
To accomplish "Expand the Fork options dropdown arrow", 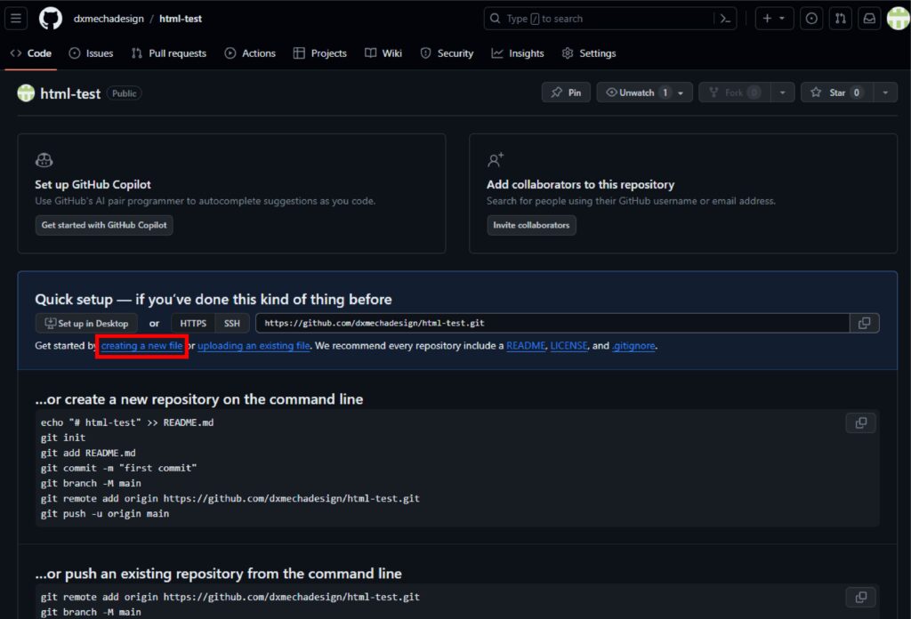I will (x=783, y=92).
